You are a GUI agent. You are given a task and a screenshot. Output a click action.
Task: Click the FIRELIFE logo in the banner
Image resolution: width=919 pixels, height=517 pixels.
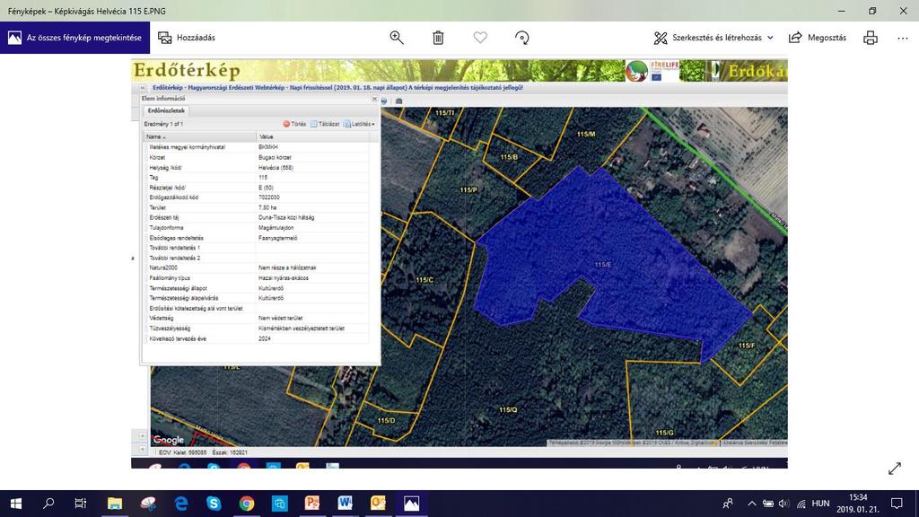[665, 70]
